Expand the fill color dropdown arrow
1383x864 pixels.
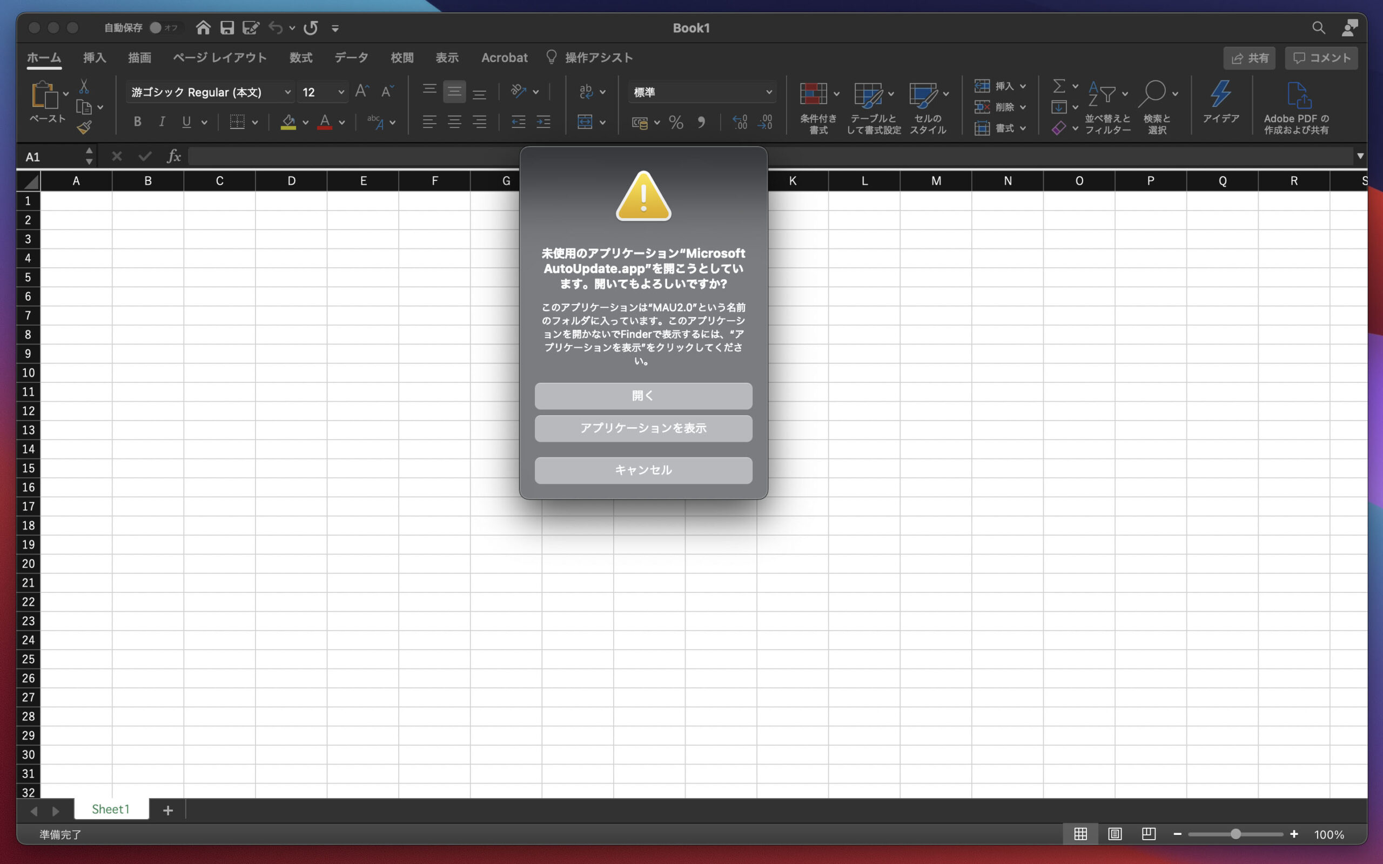305,122
